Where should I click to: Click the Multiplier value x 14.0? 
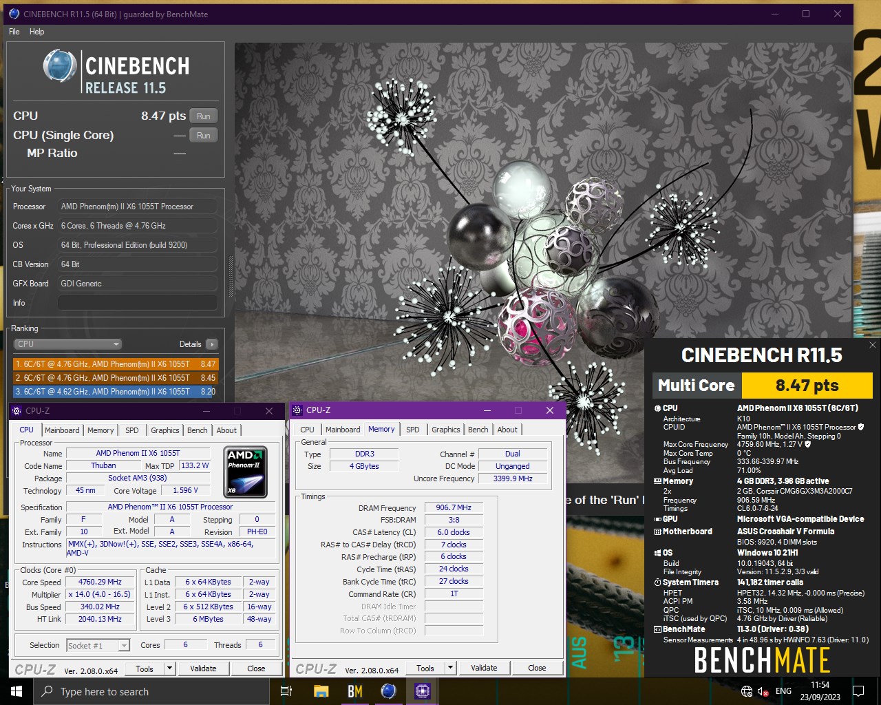coord(100,594)
